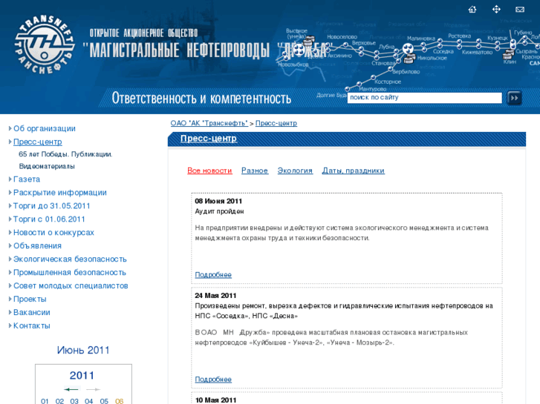Open 'Раскрытие информации' menu item
Image resolution: width=540 pixels, height=404 pixels.
pos(60,193)
